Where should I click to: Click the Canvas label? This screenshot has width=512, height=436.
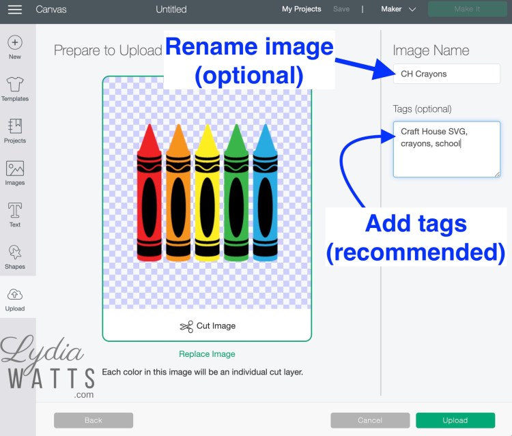(x=51, y=10)
